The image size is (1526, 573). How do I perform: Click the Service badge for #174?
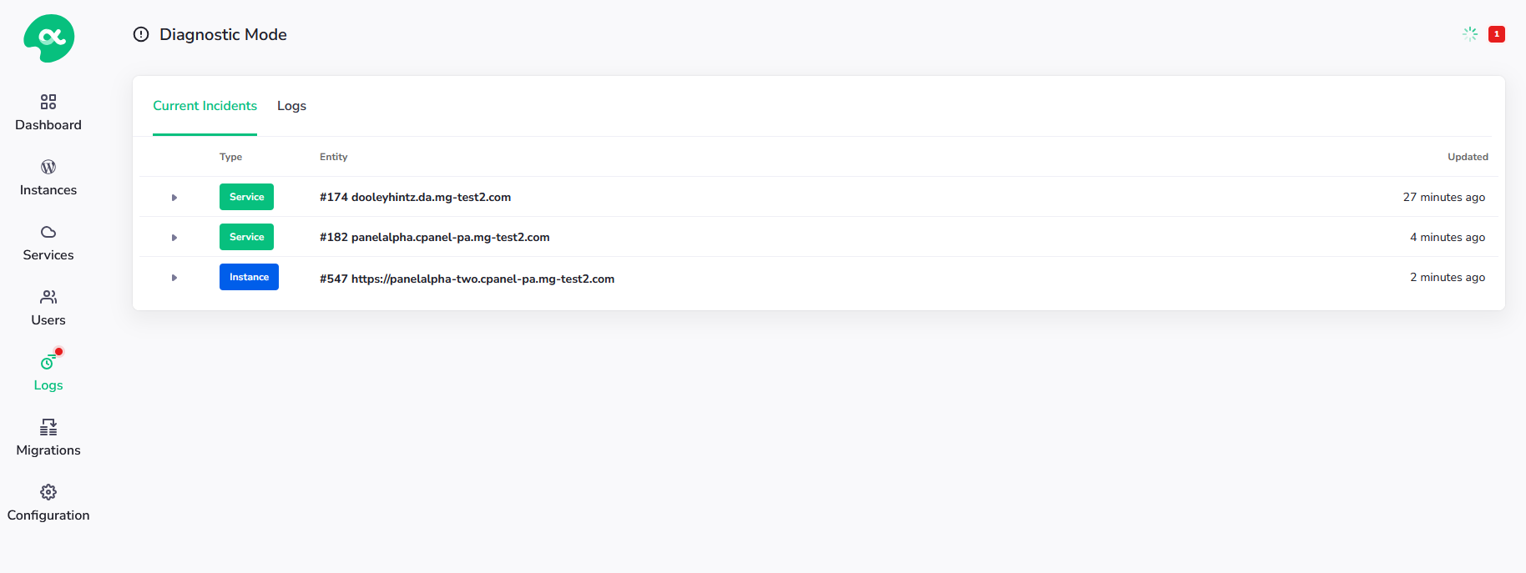[x=246, y=197]
